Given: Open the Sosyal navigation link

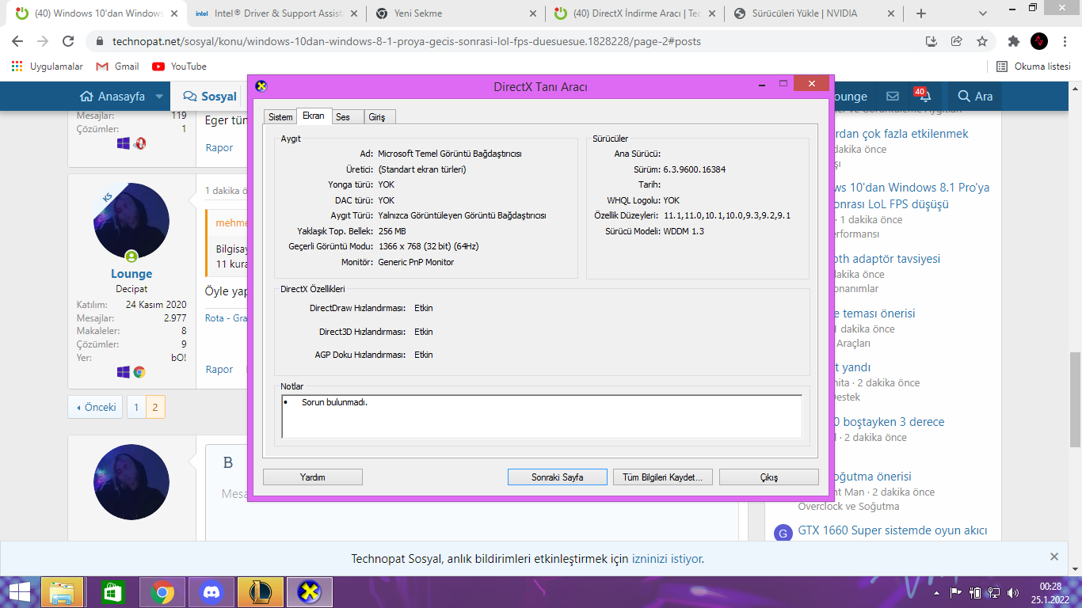Looking at the screenshot, I should tap(210, 97).
